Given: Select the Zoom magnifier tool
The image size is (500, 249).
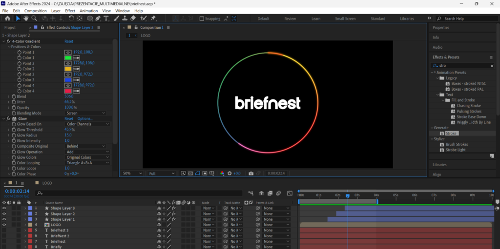Looking at the screenshot, I should point(34,19).
